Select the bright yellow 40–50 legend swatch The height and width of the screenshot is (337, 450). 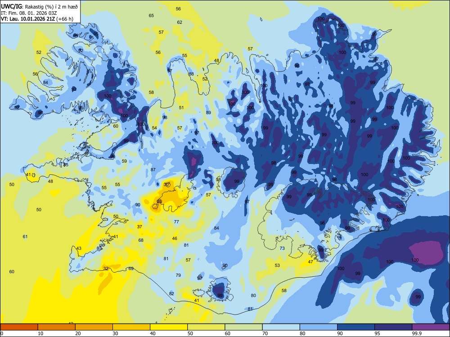pyautogui.click(x=169, y=327)
